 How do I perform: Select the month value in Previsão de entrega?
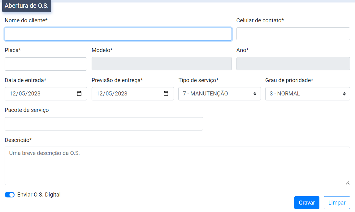point(109,94)
